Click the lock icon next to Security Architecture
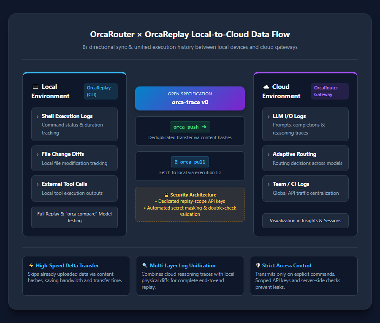The width and height of the screenshot is (380, 323). click(166, 195)
